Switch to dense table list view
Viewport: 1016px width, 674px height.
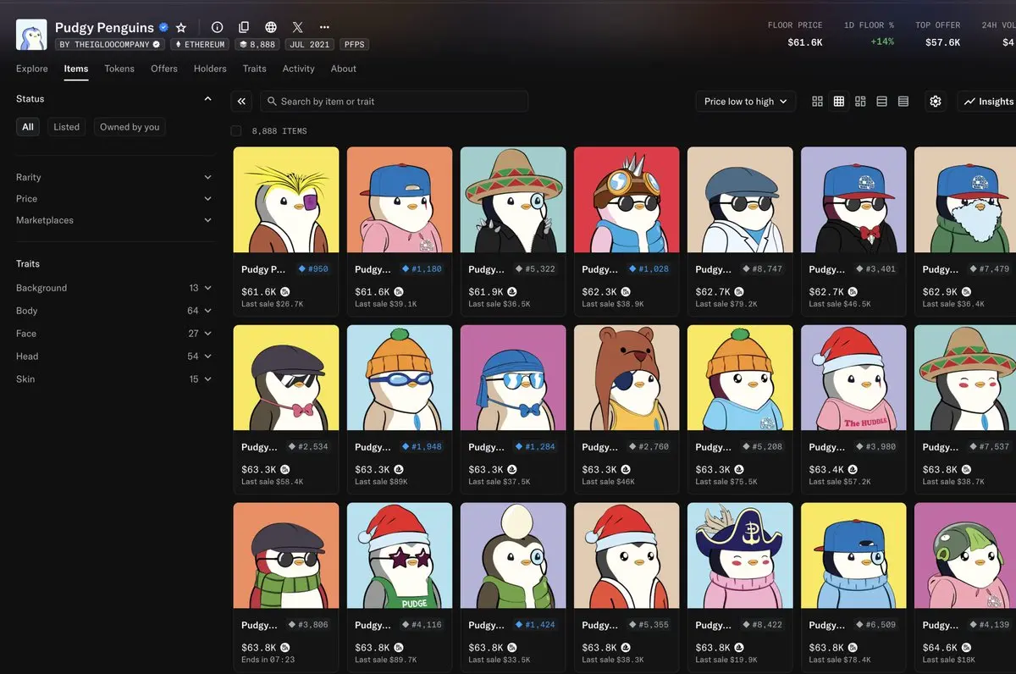click(x=903, y=102)
